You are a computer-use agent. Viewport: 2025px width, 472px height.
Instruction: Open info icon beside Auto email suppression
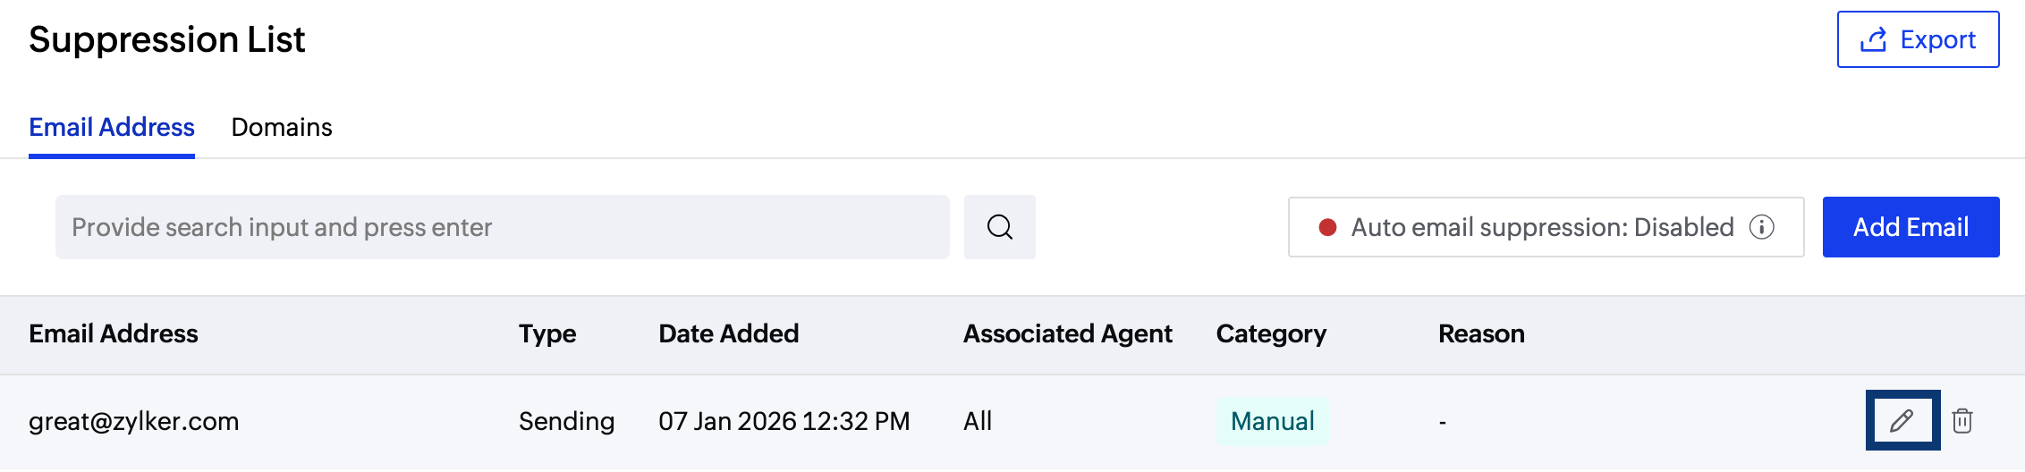(1762, 227)
